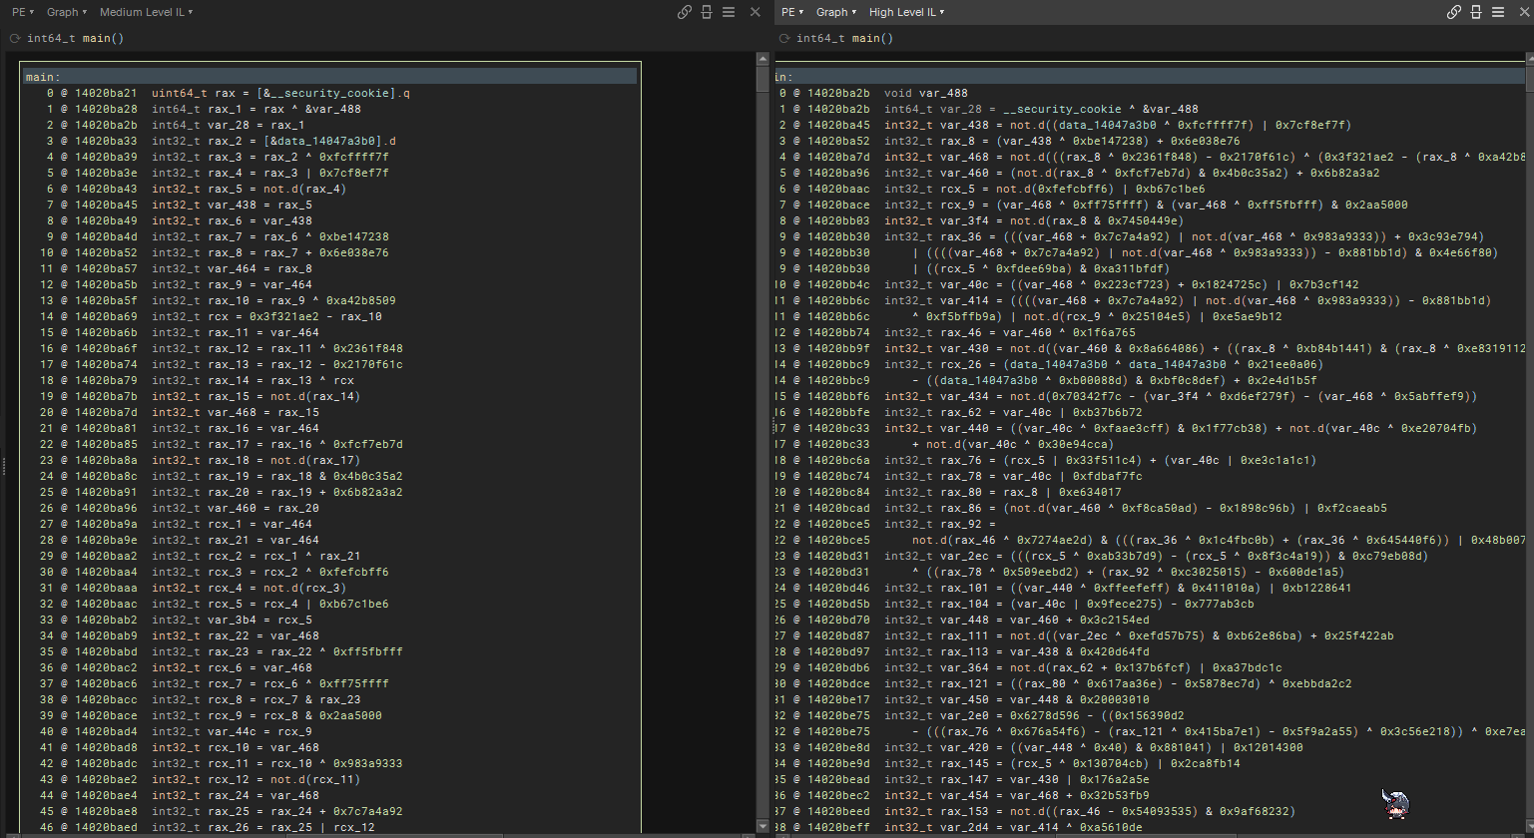Click refresh icon beside left main() header

click(x=15, y=38)
